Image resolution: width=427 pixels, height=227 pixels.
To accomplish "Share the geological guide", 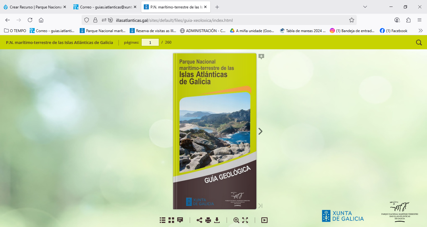I will (x=199, y=220).
